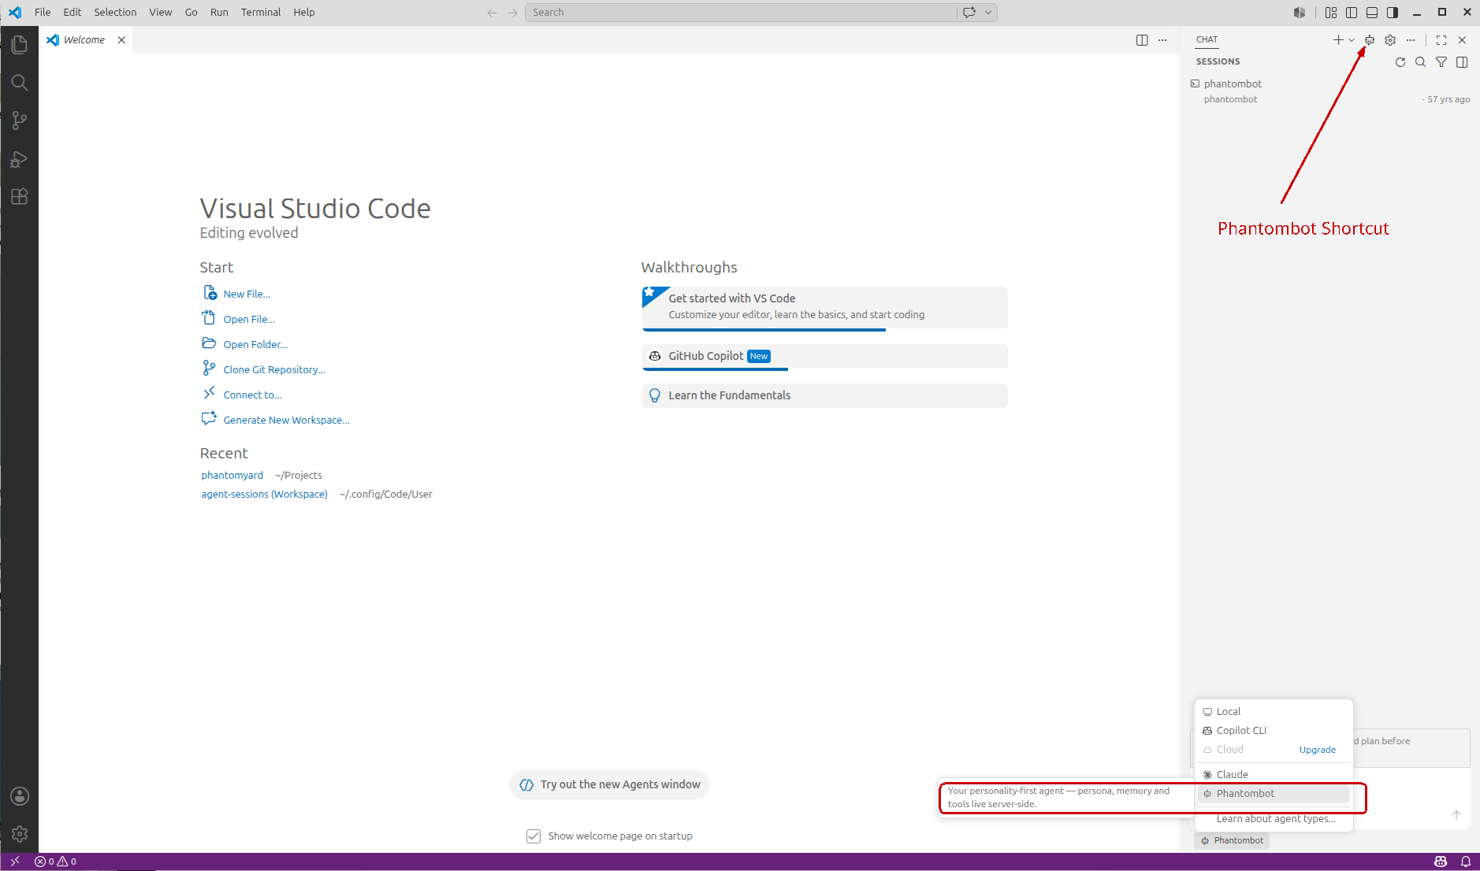1480x871 pixels.
Task: Open the Source Control view
Action: [x=20, y=120]
